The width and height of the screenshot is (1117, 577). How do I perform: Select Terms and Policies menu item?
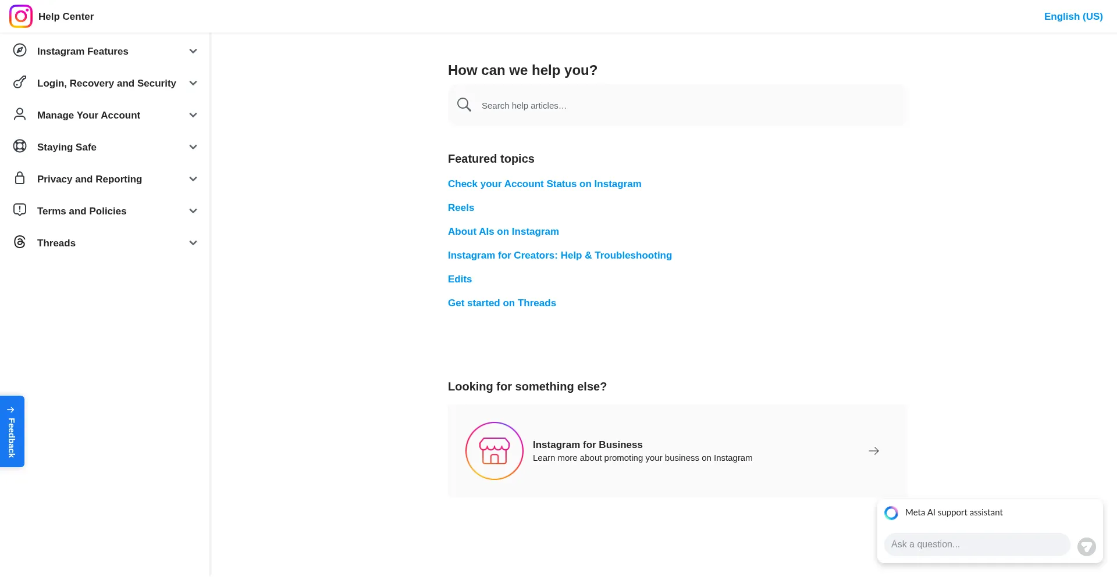tap(81, 211)
